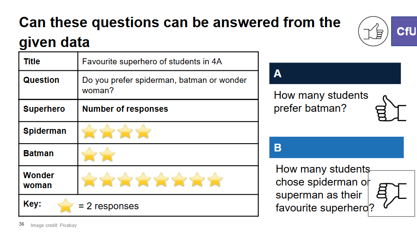The height and width of the screenshot is (236, 417).
Task: Click the purple CfU badge
Action: click(404, 31)
